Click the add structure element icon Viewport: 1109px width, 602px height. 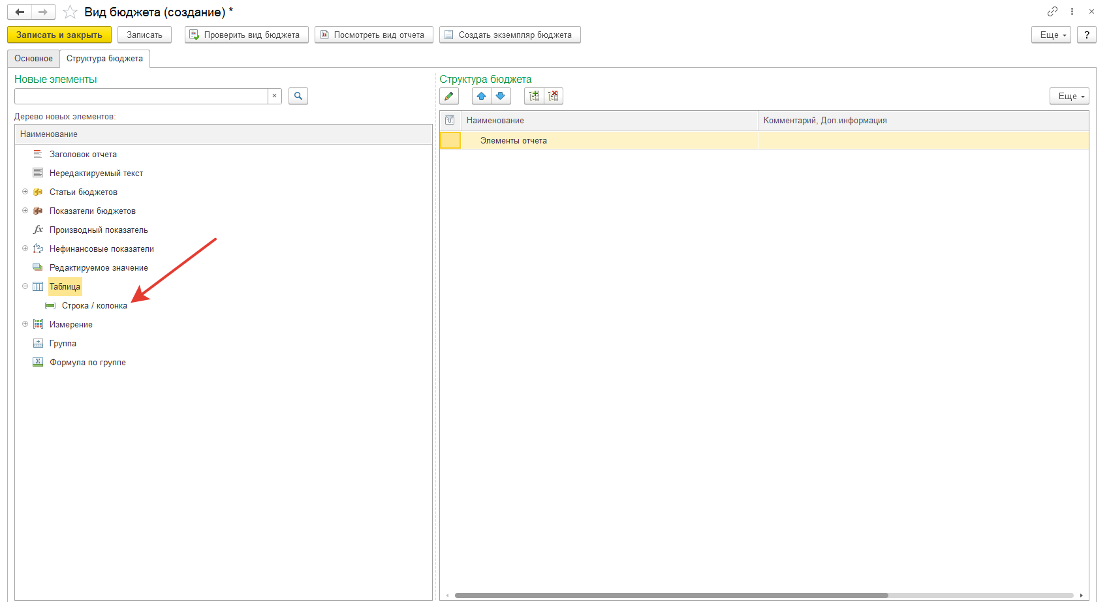click(x=534, y=97)
